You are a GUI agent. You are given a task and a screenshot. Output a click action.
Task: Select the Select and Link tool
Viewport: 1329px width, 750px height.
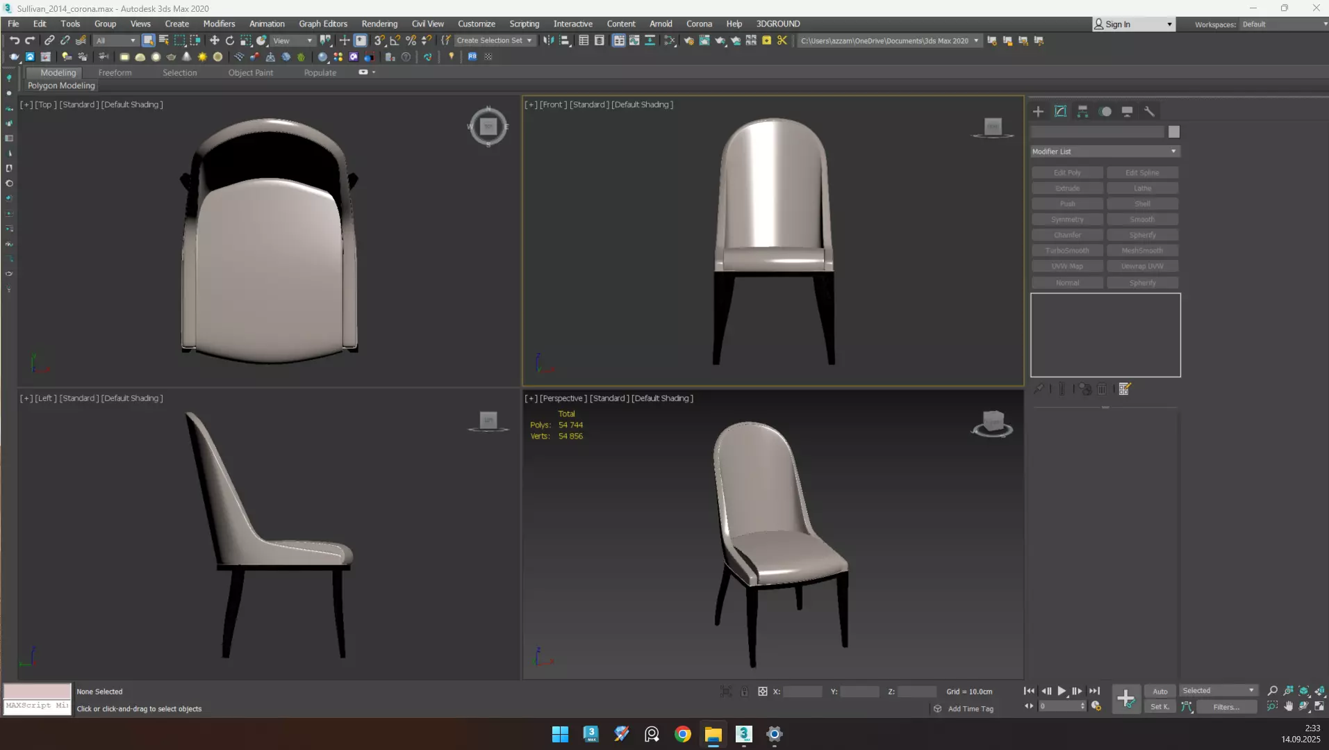(x=49, y=40)
